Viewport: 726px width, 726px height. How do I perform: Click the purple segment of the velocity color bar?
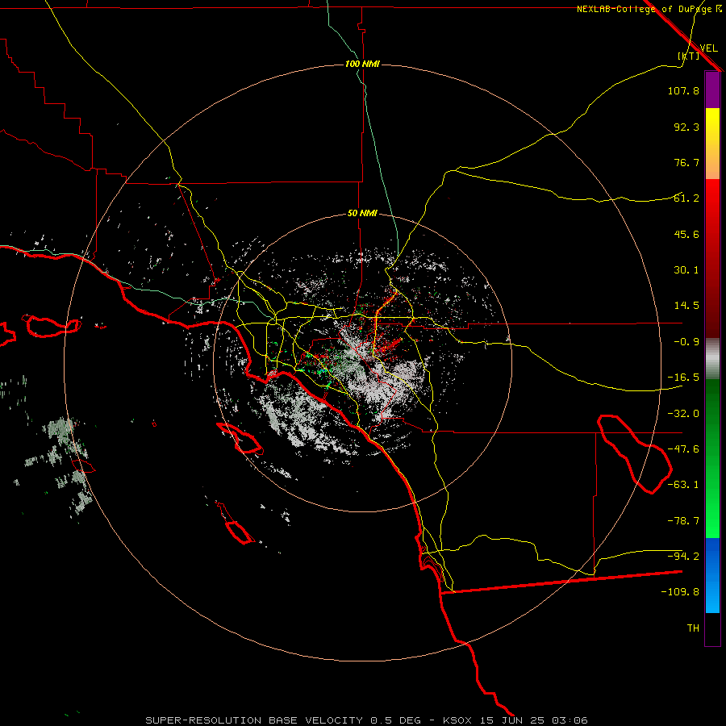pyautogui.click(x=712, y=90)
